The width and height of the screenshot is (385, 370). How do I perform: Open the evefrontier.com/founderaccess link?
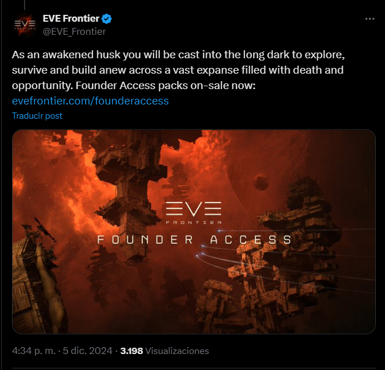tap(90, 101)
